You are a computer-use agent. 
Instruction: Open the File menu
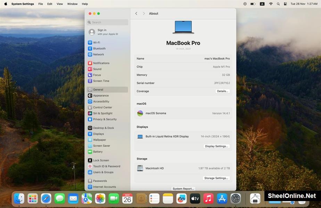tap(41, 4)
